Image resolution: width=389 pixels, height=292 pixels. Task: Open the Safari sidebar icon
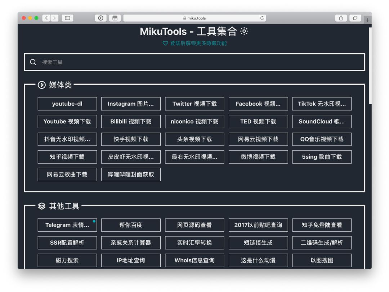(x=68, y=18)
